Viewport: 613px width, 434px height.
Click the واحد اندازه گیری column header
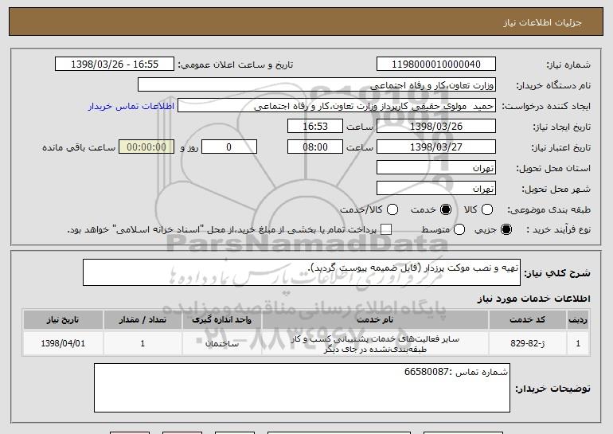click(x=221, y=320)
